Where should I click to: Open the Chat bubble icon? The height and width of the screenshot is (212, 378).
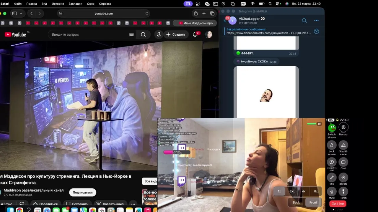343,162
